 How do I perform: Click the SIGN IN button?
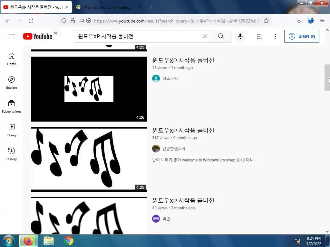coord(302,36)
